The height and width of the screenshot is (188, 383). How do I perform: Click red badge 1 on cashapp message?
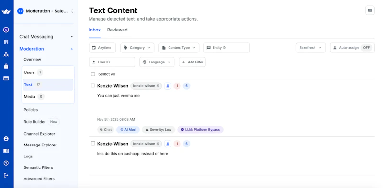pyautogui.click(x=177, y=144)
